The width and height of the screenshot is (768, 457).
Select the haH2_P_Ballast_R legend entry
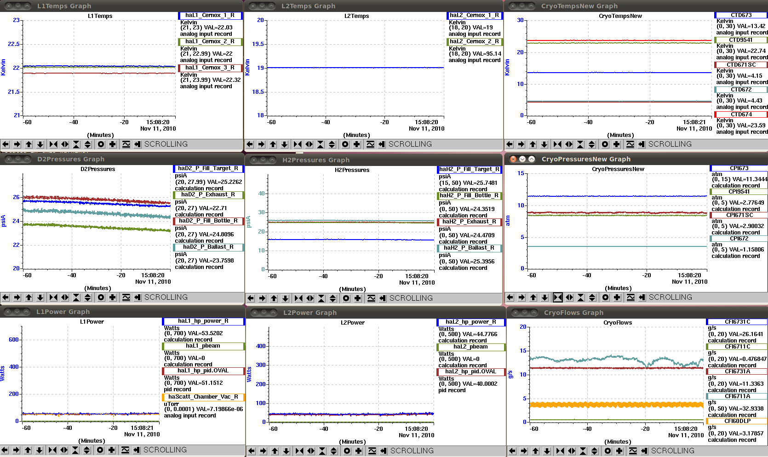coord(469,248)
